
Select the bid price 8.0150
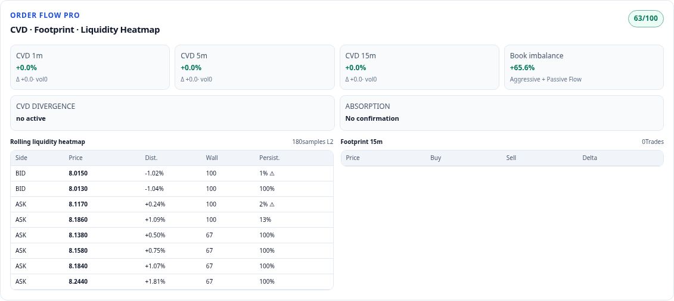click(78, 173)
